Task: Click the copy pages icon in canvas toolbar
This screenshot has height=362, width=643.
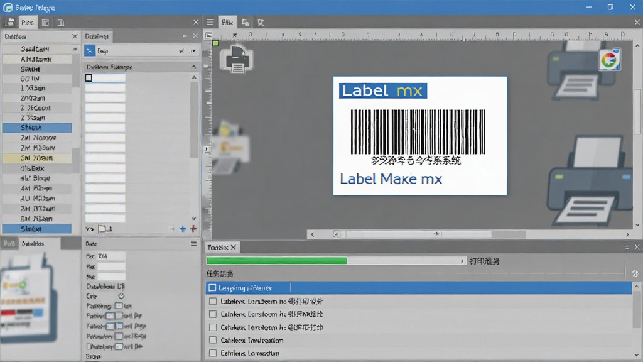Action: coord(246,23)
